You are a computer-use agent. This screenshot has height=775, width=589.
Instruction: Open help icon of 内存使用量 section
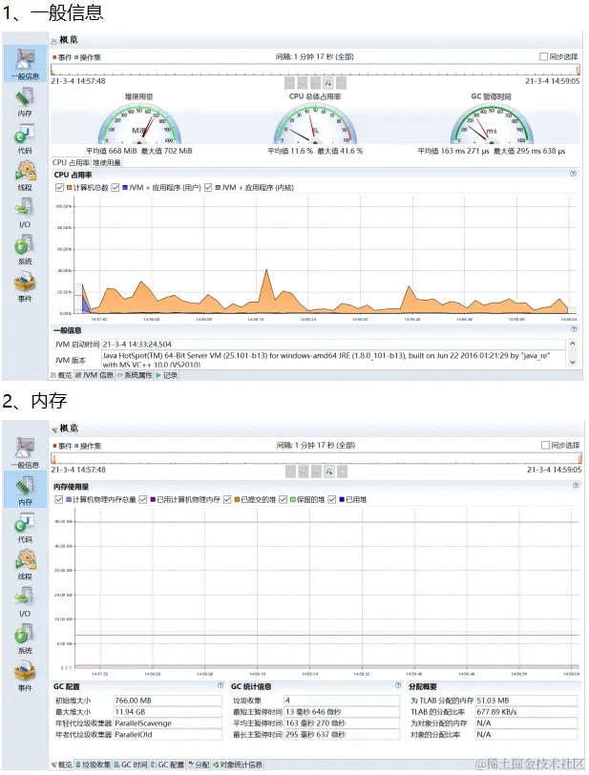576,486
